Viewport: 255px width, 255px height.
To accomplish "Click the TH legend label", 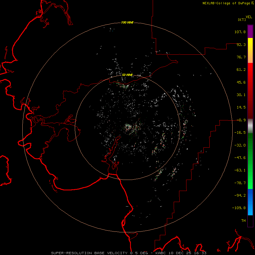I will click(x=243, y=221).
